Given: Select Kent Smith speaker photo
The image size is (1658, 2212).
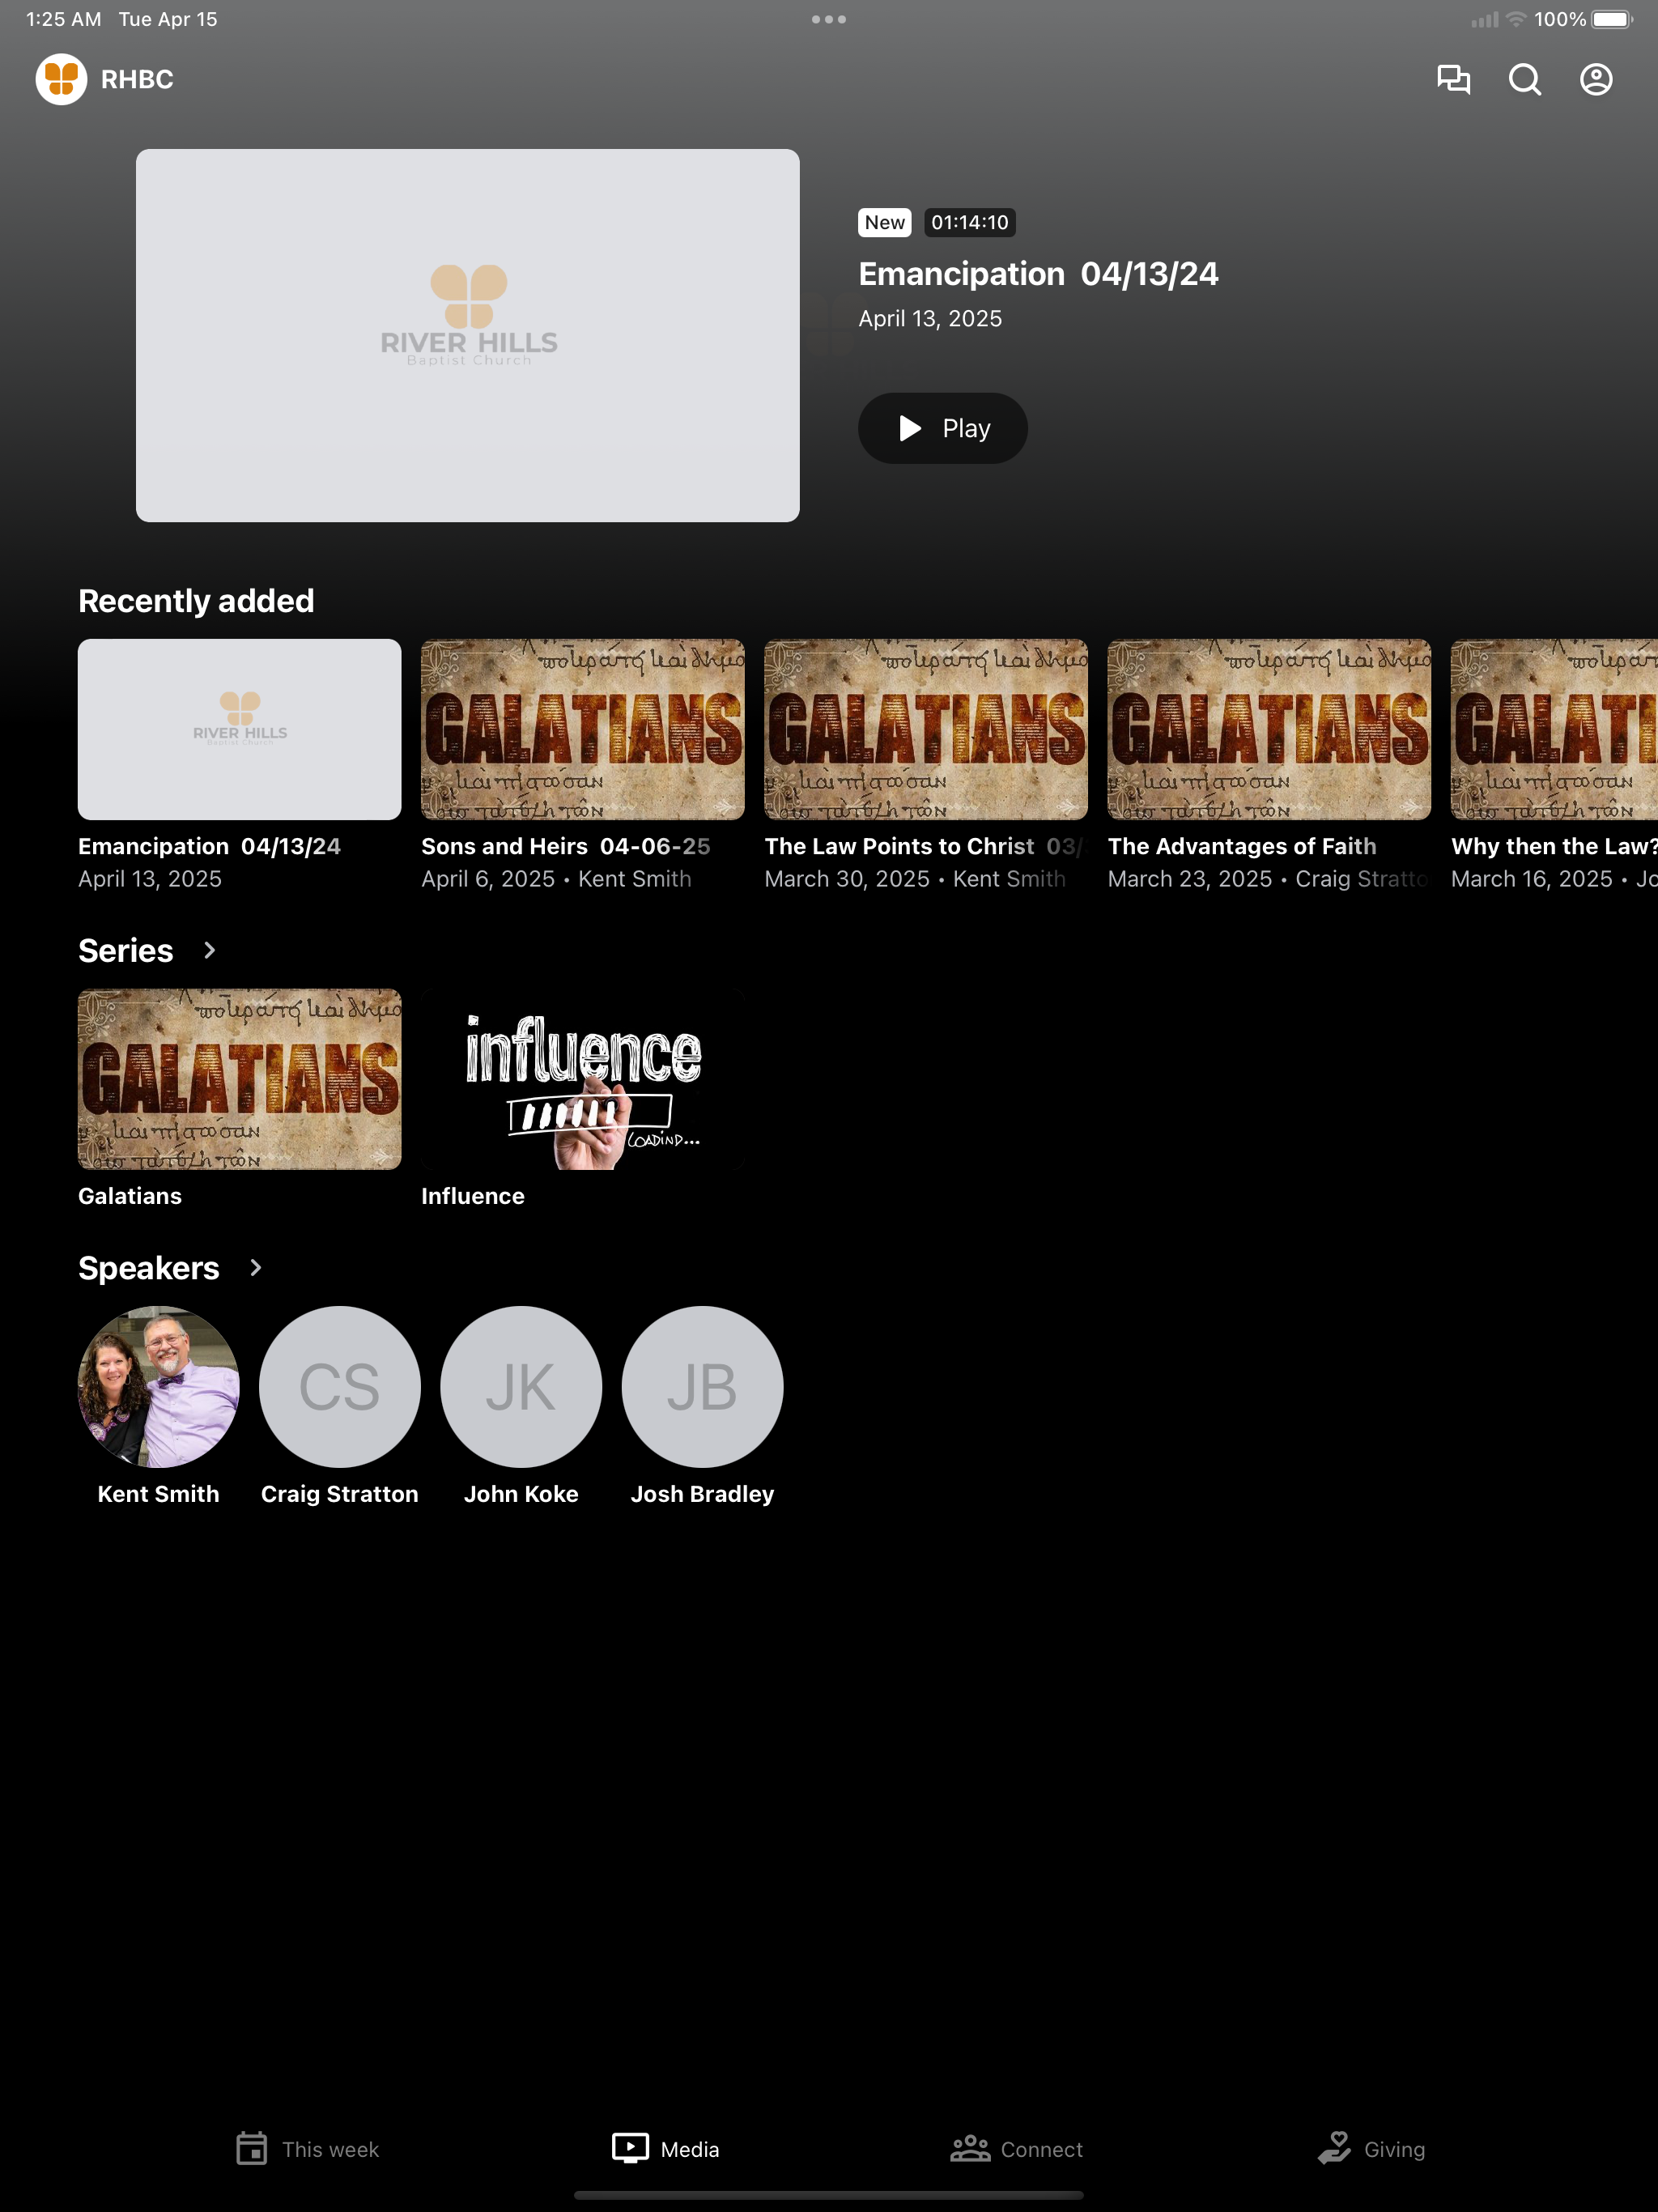Looking at the screenshot, I should tap(159, 1386).
